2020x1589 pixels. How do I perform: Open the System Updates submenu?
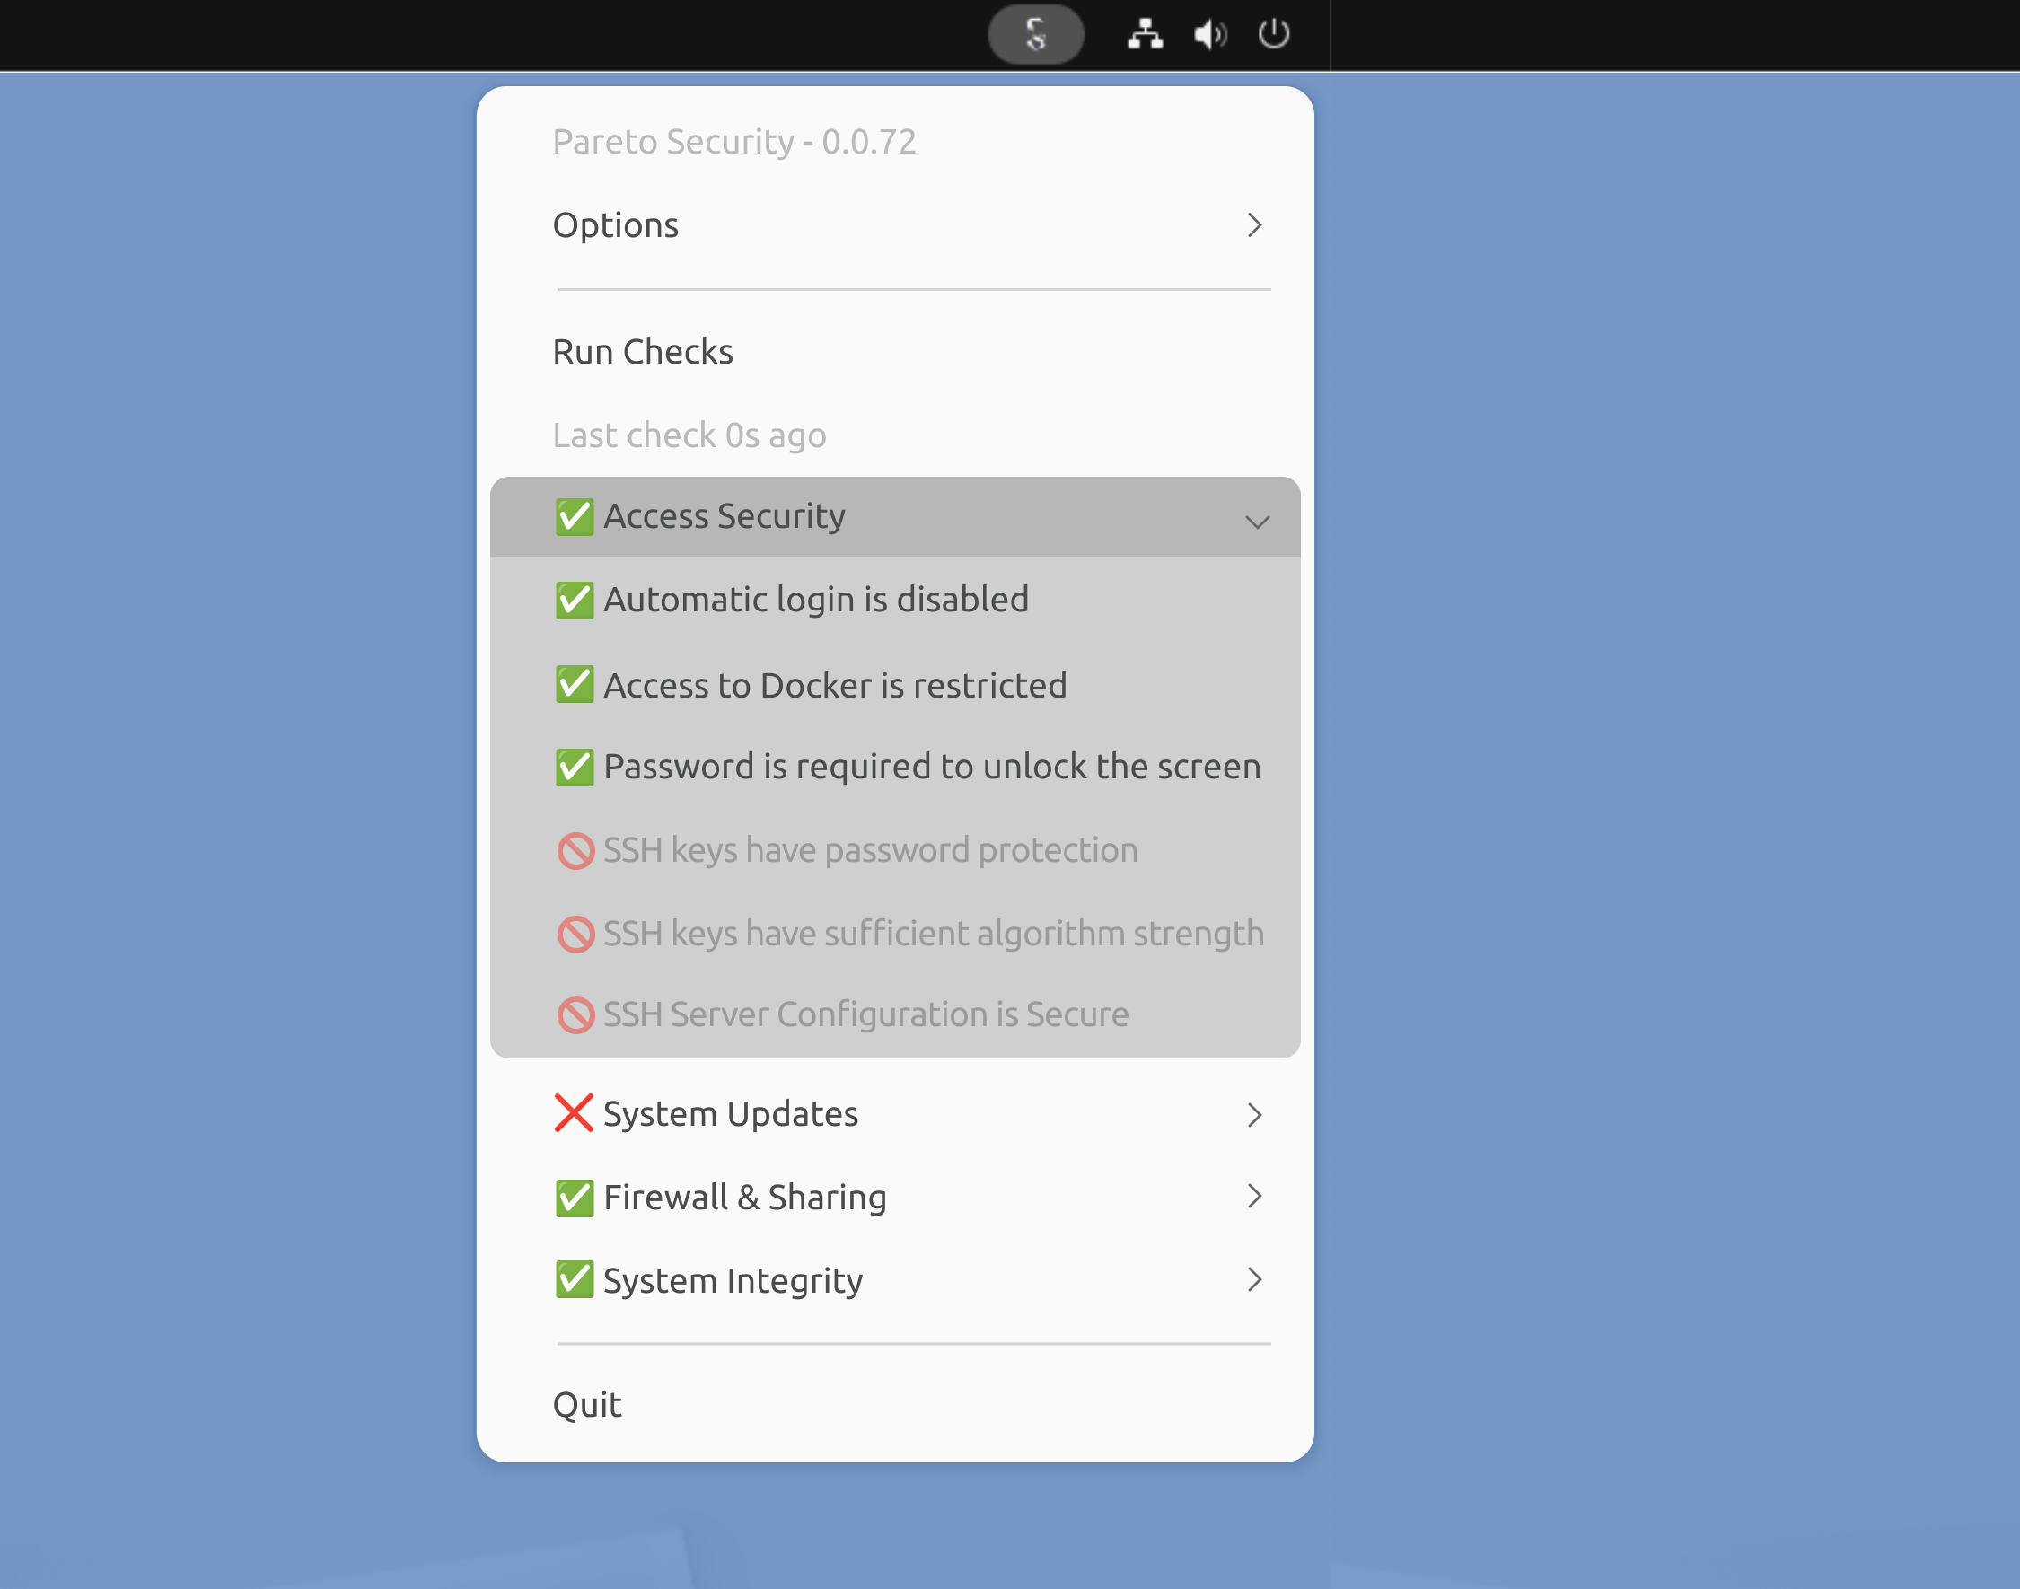1254,1113
